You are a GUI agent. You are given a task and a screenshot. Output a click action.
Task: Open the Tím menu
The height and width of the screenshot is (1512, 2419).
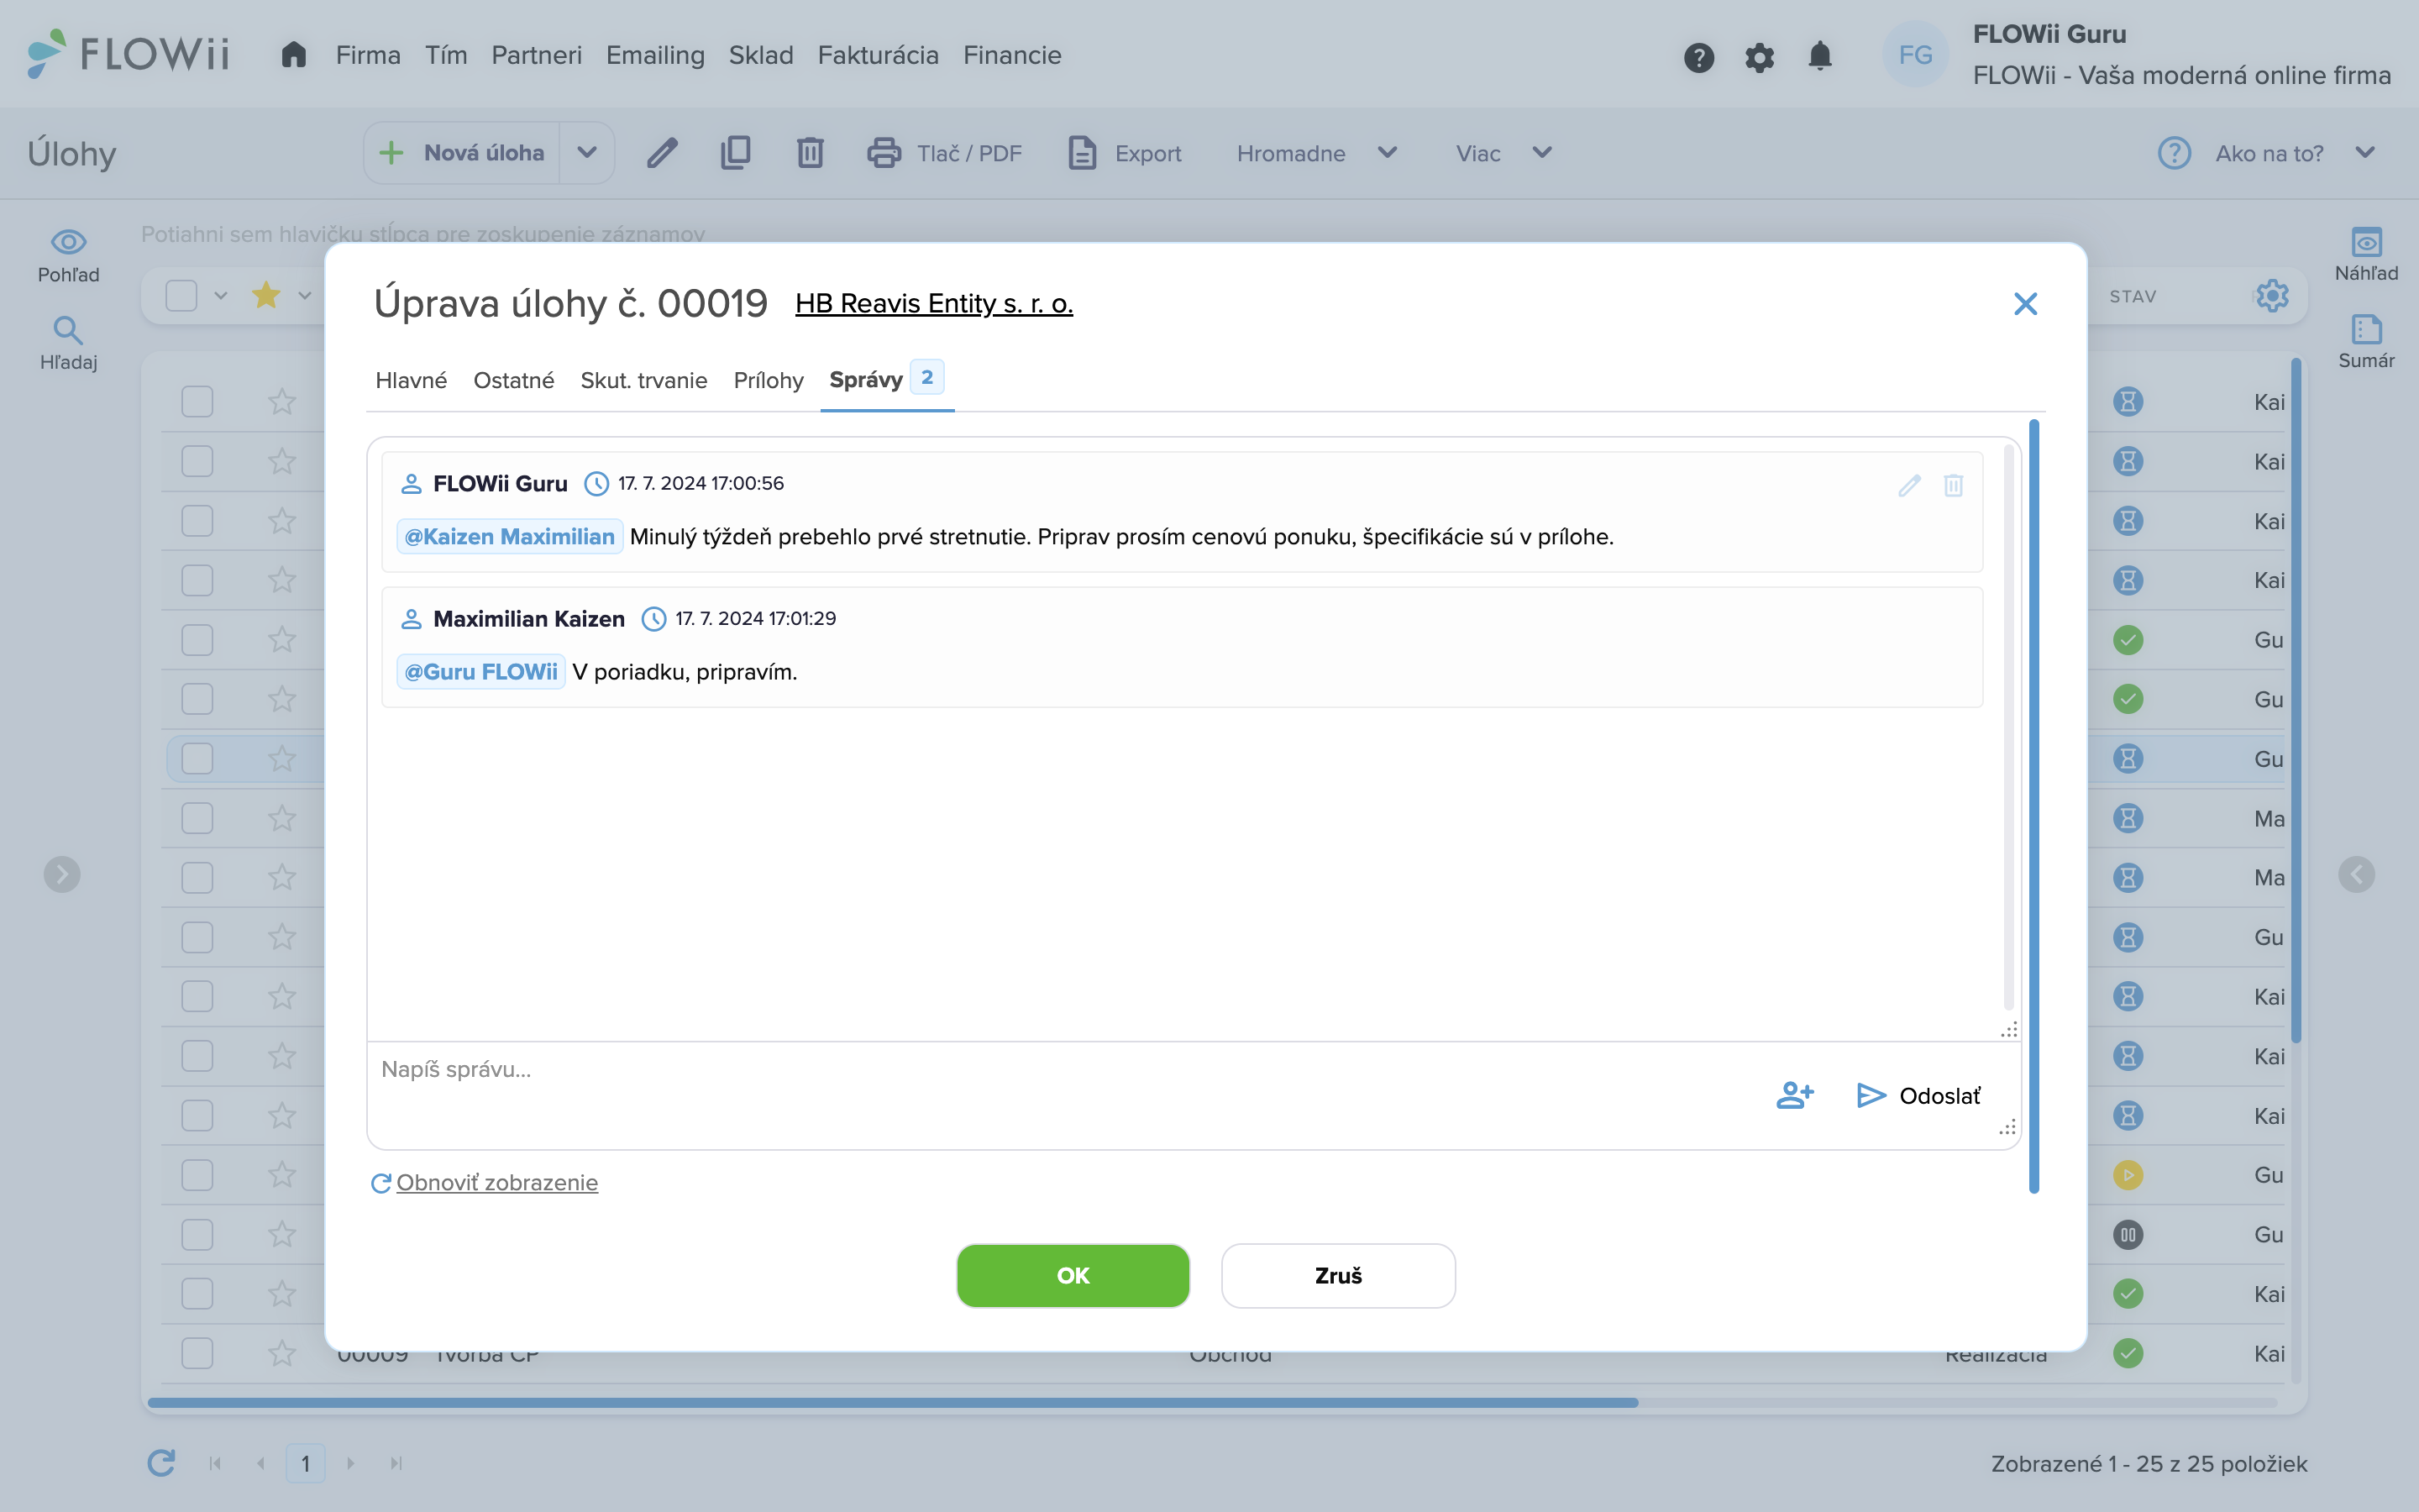(446, 55)
